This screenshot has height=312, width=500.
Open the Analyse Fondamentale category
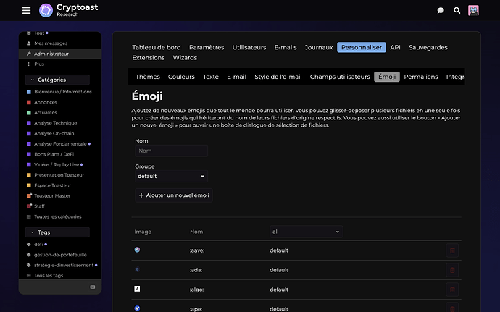point(60,144)
